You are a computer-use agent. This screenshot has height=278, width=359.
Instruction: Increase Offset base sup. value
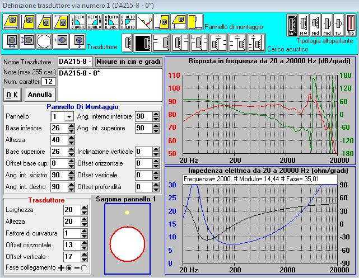[72, 161]
